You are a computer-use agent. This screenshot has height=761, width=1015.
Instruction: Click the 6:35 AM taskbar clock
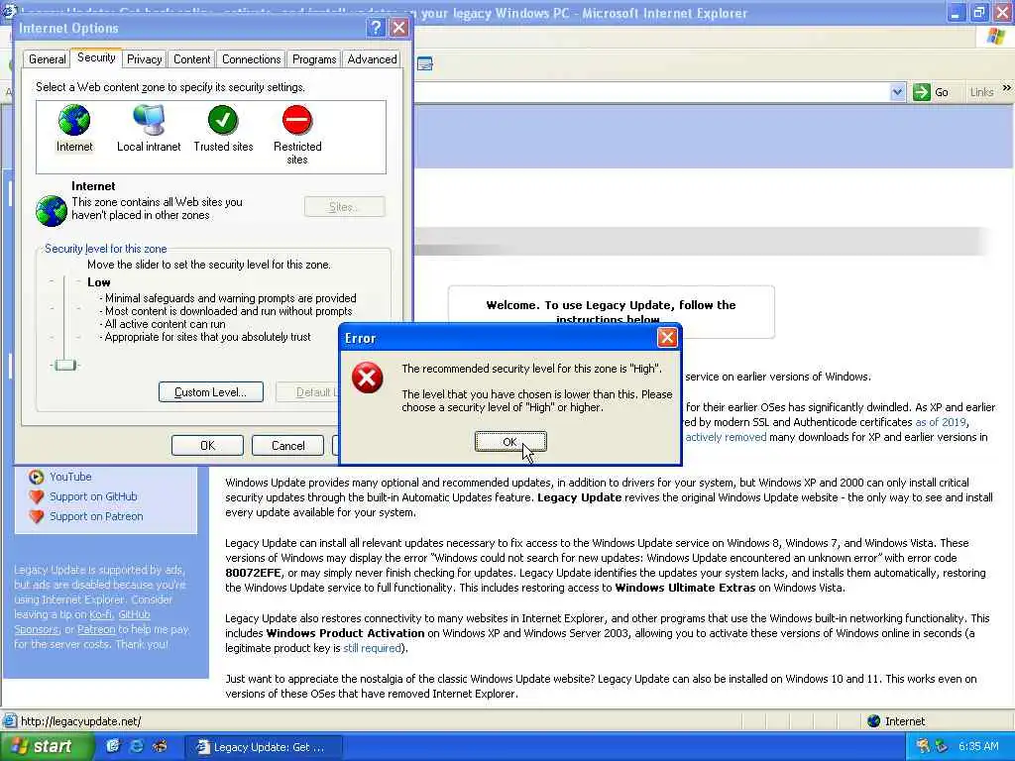pos(978,746)
